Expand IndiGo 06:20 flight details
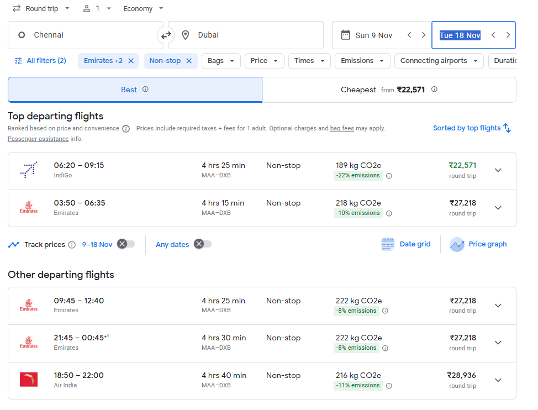Viewport: 538px width, 410px height. 498,170
